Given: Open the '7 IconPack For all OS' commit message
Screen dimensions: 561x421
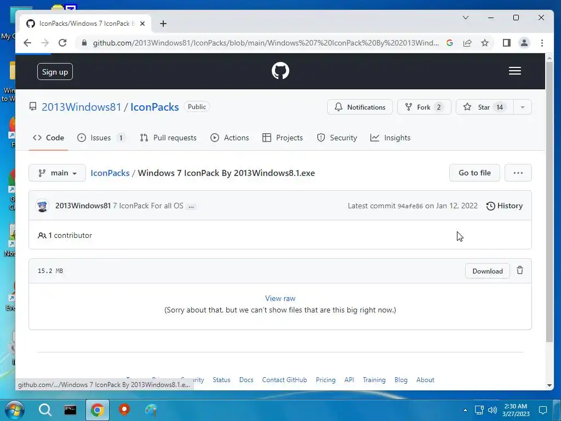Looking at the screenshot, I should 148,206.
